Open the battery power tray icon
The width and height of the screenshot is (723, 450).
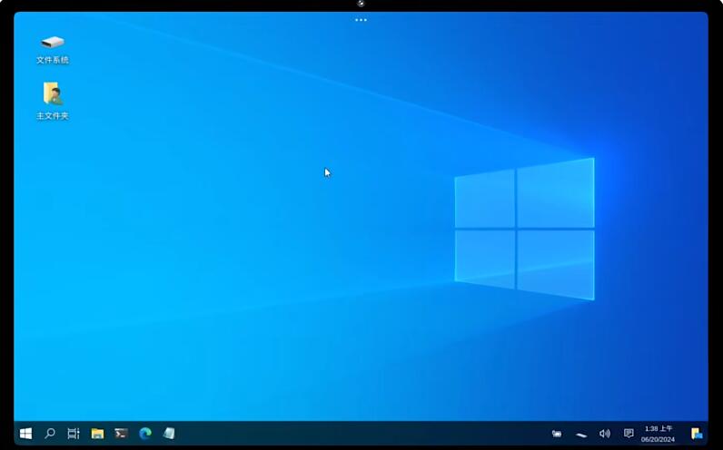557,434
